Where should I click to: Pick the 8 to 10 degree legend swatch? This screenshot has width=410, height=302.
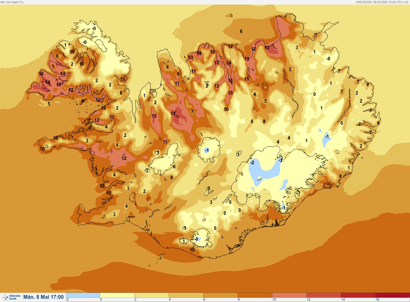[x=255, y=295]
